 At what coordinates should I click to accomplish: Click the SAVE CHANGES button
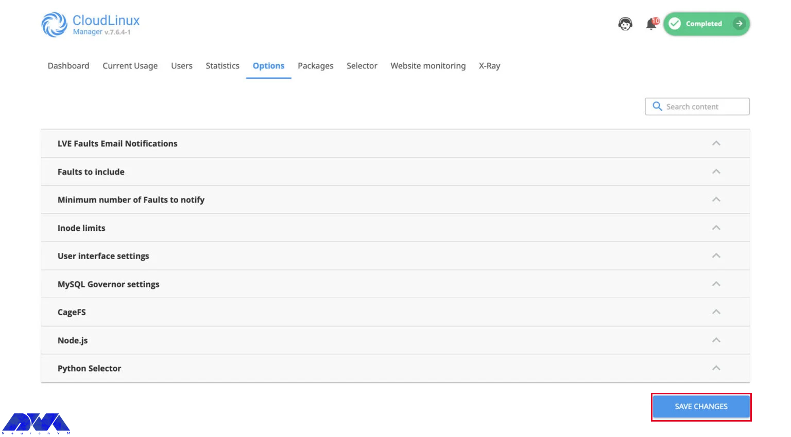(701, 406)
